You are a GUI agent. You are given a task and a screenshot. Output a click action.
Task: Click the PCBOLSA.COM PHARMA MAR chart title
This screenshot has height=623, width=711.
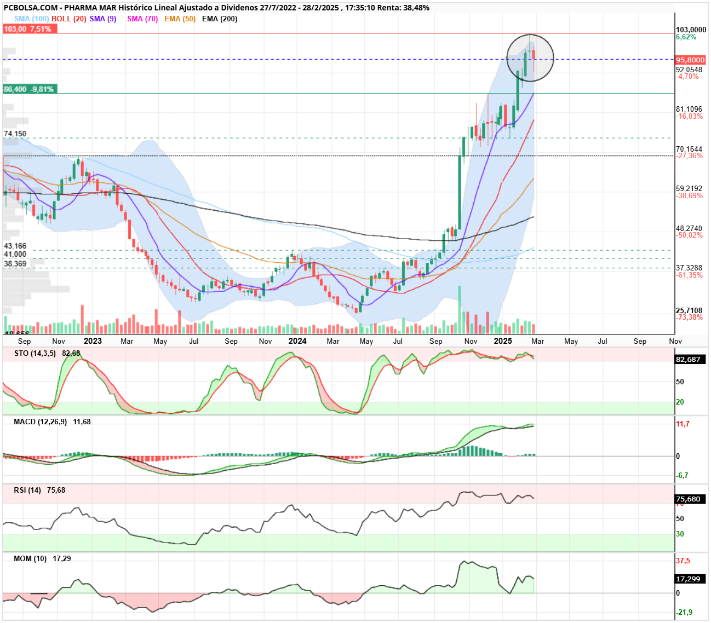216,8
